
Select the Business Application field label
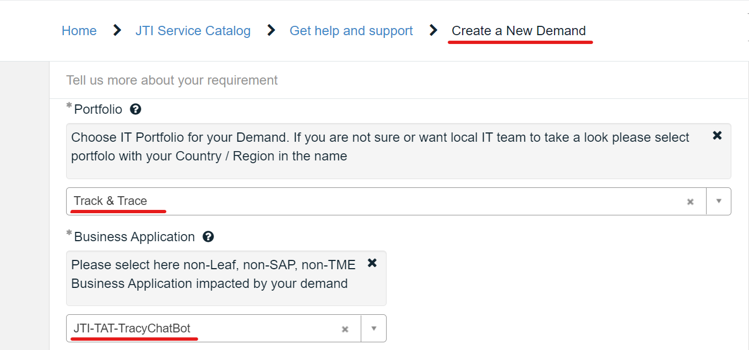click(x=134, y=237)
